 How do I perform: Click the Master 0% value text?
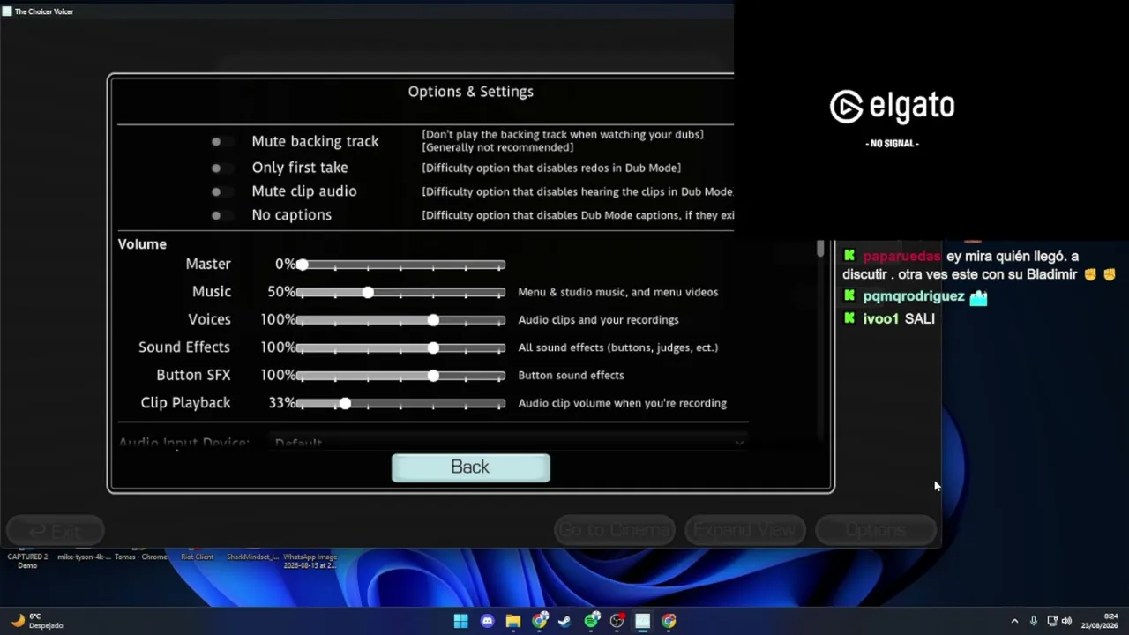click(x=284, y=264)
